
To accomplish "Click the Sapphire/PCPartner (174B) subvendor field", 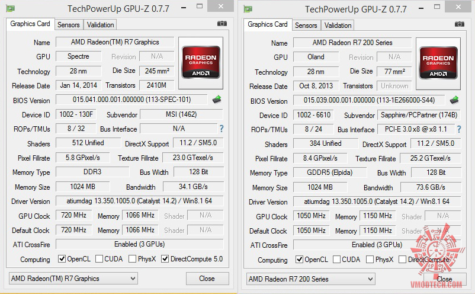I will coord(419,115).
